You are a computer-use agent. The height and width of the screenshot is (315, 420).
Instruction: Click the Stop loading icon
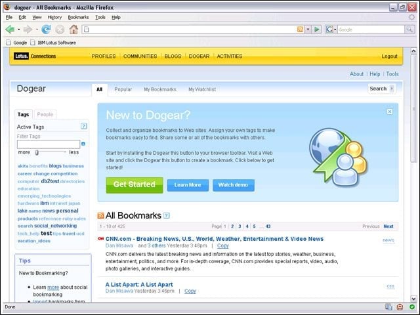coord(60,29)
